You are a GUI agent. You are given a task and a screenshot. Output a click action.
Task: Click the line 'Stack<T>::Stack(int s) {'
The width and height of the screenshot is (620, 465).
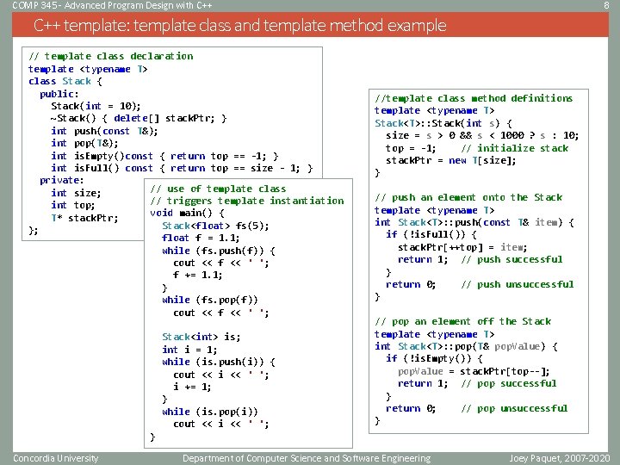tap(443, 123)
